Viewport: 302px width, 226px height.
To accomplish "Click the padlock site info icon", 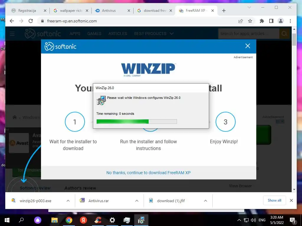I will coord(42,21).
